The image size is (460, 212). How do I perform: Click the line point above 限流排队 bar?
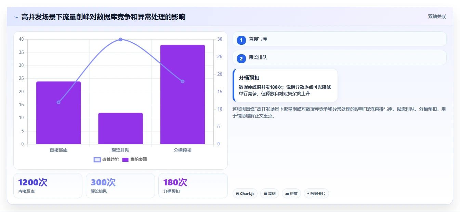point(120,40)
